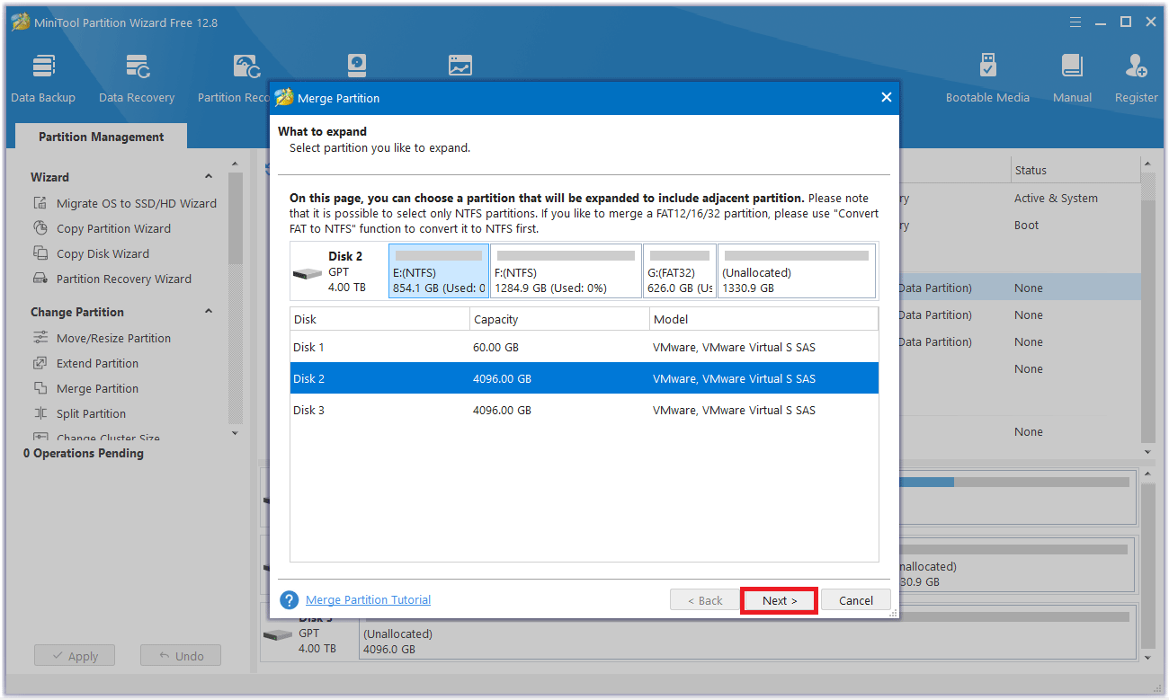Collapse the Change Partition section
The height and width of the screenshot is (700, 1169).
[209, 312]
